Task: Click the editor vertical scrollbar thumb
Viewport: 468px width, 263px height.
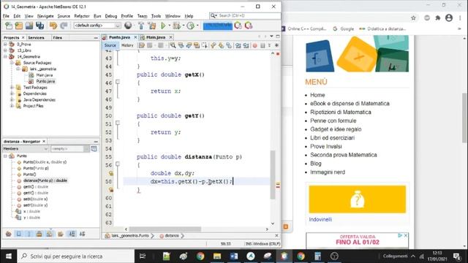Action: [x=273, y=175]
